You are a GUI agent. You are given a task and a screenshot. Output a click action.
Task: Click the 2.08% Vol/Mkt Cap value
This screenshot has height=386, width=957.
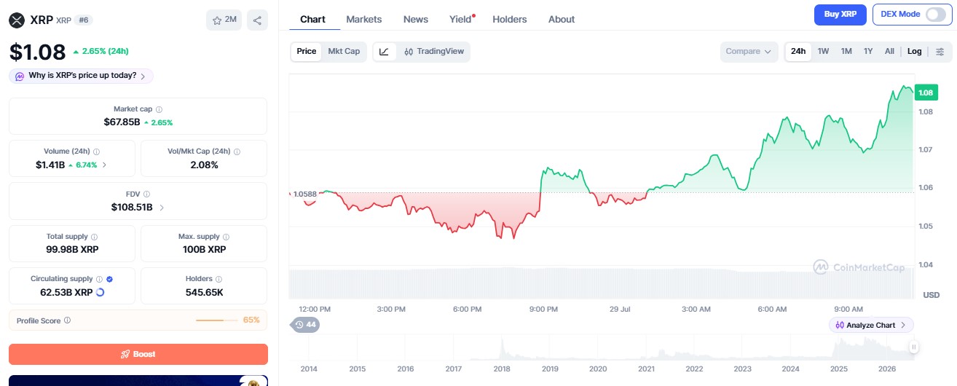pyautogui.click(x=204, y=165)
